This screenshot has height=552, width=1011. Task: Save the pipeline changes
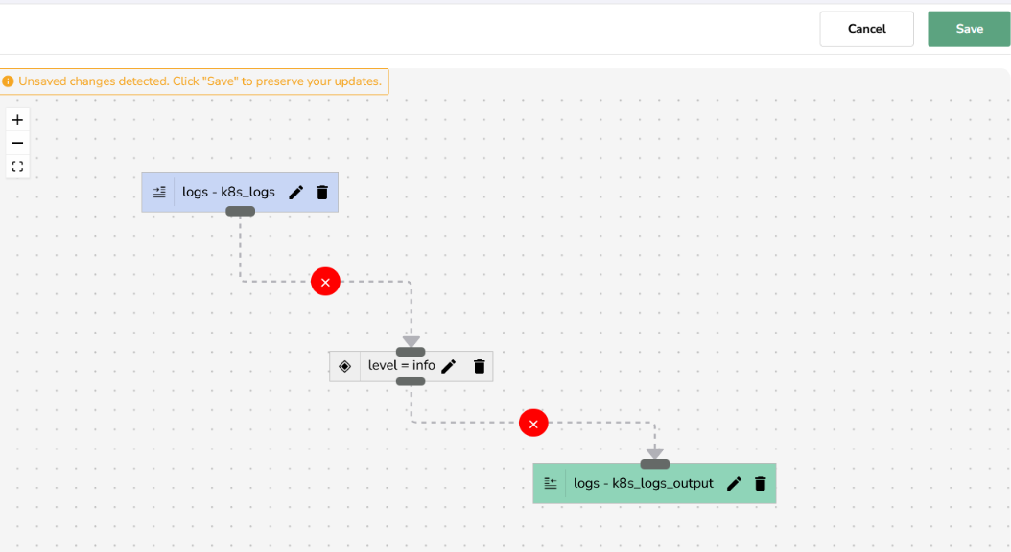click(968, 29)
